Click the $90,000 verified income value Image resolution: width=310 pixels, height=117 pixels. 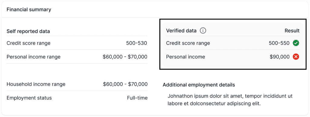tap(279, 57)
